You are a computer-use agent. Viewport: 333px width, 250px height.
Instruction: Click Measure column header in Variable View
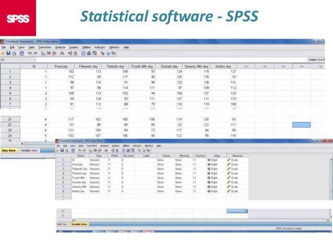tap(237, 156)
